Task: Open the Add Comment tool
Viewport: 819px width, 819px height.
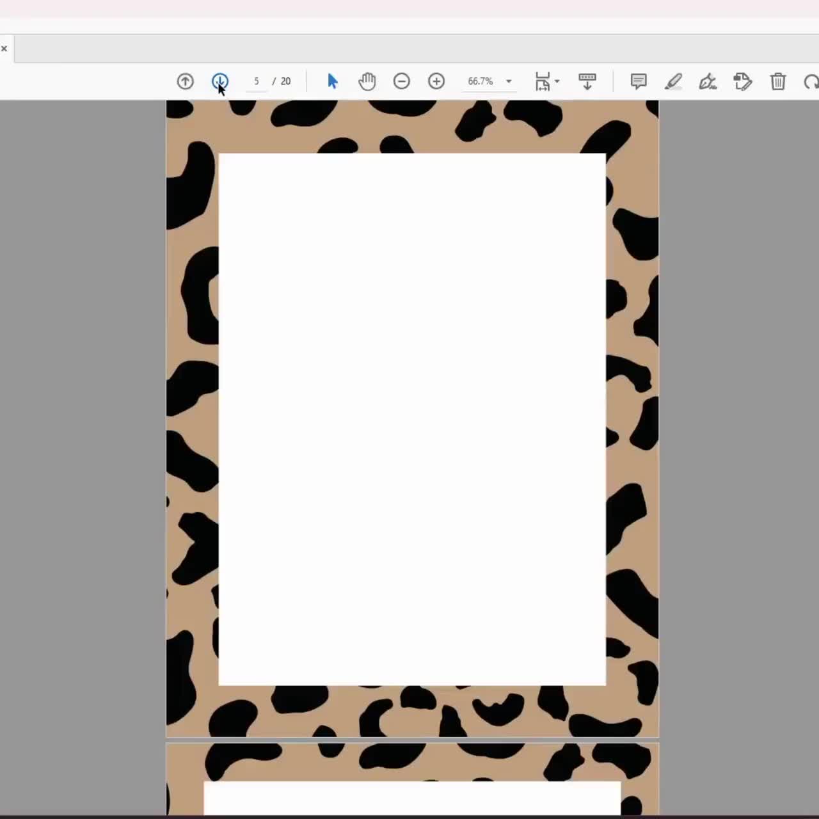Action: coord(638,81)
